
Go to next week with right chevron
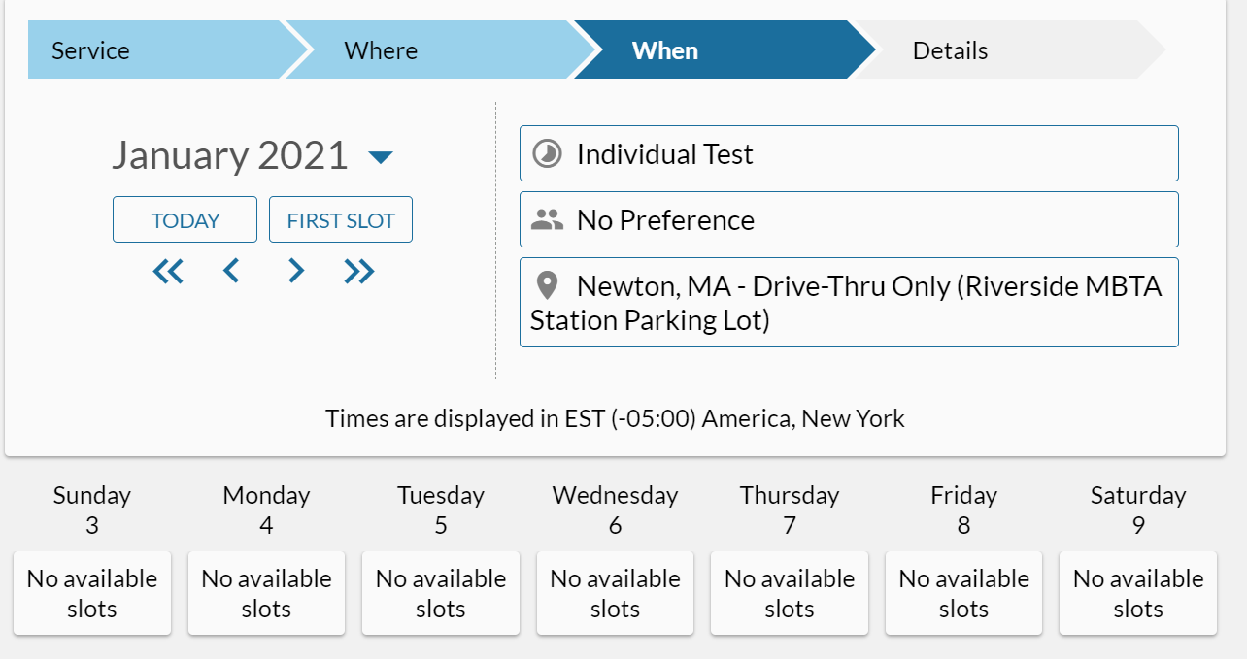(x=296, y=272)
